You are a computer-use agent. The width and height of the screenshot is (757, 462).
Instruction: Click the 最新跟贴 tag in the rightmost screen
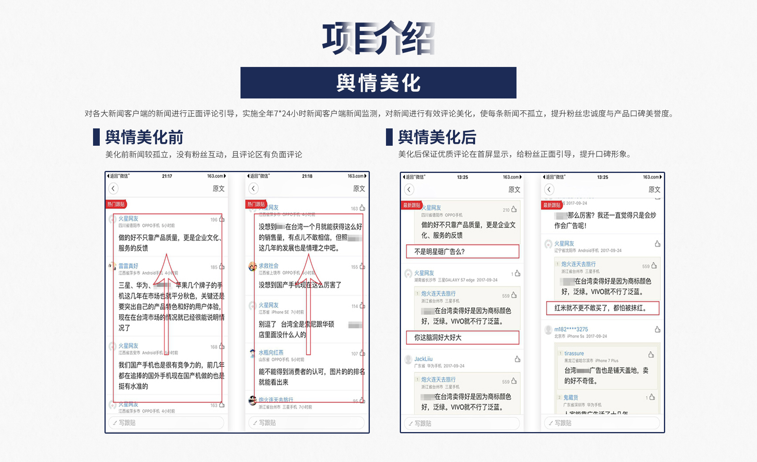[x=552, y=205]
